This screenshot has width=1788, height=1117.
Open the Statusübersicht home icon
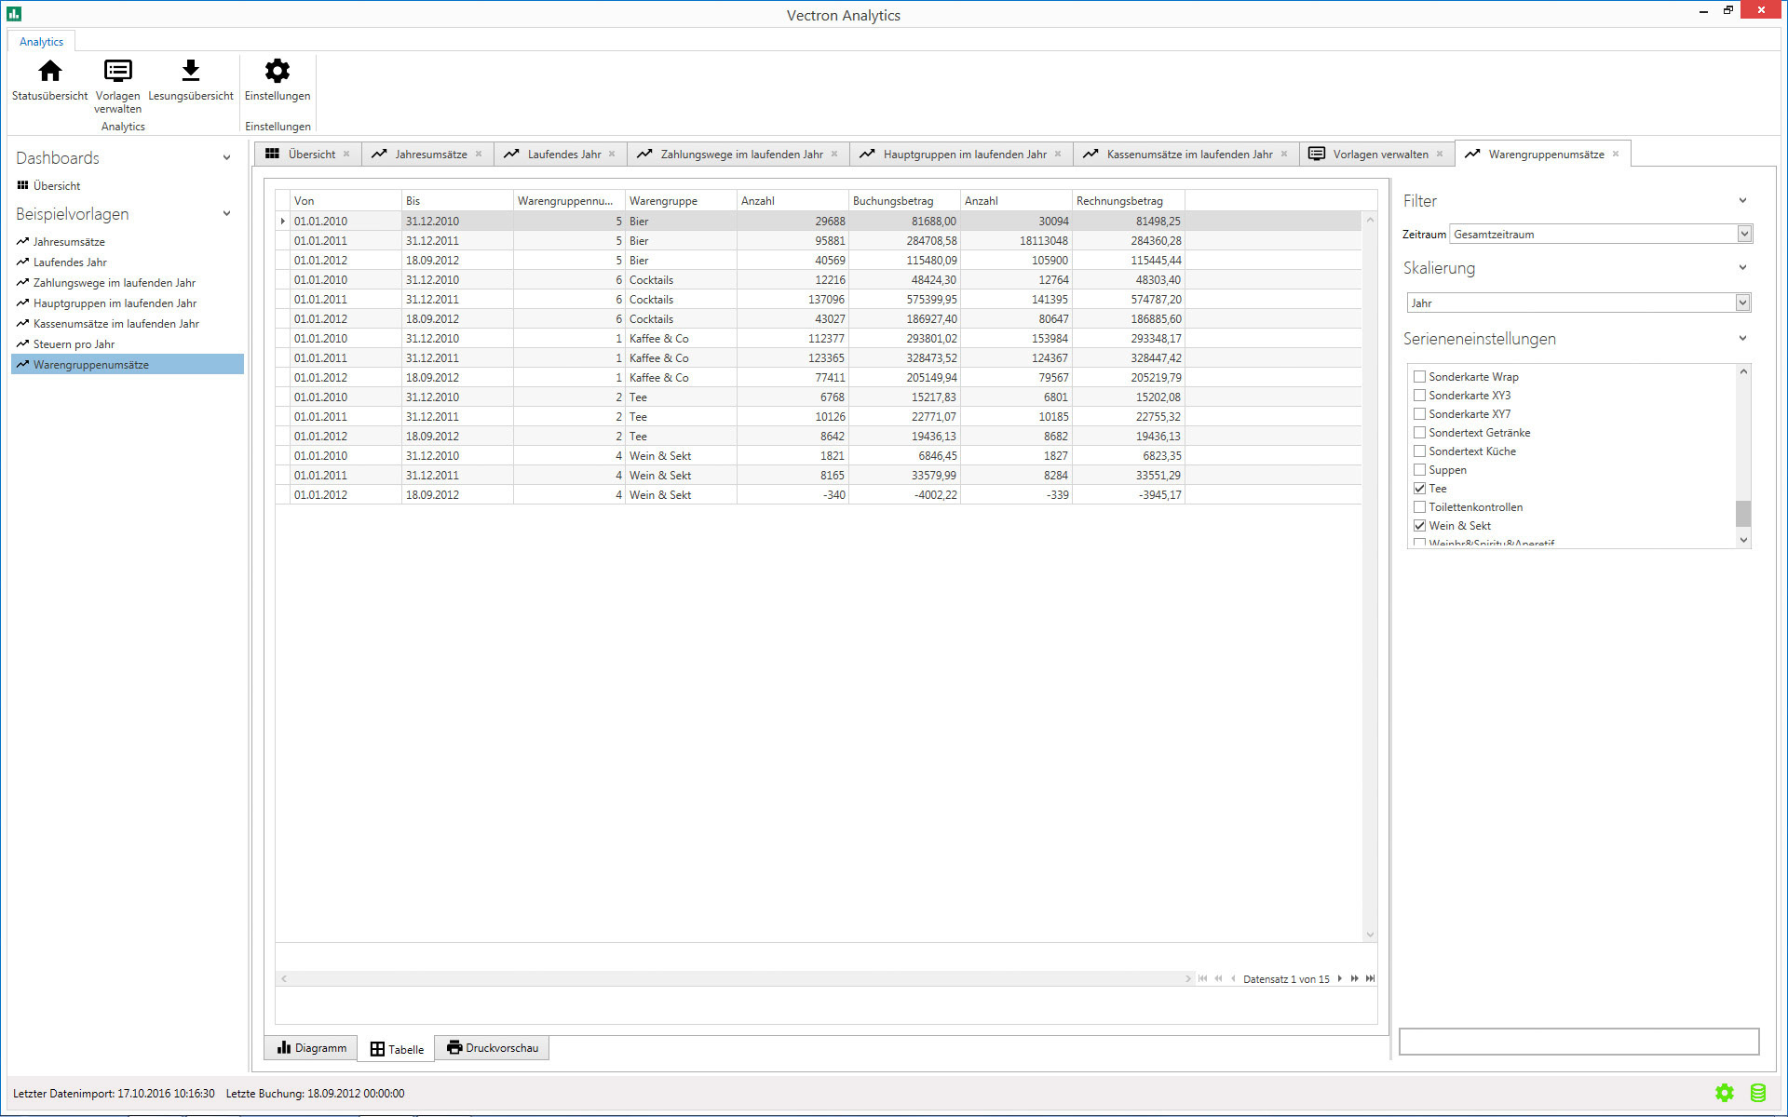point(50,72)
